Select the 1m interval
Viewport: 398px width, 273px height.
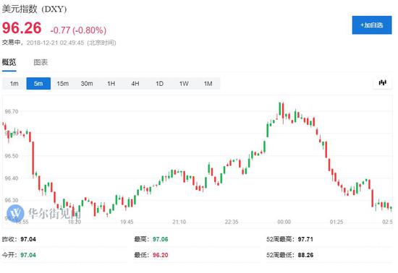point(14,84)
